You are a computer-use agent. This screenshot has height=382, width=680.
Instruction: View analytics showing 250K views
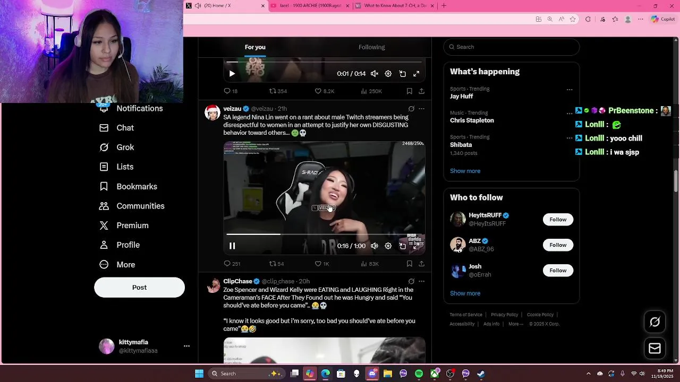coord(371,91)
